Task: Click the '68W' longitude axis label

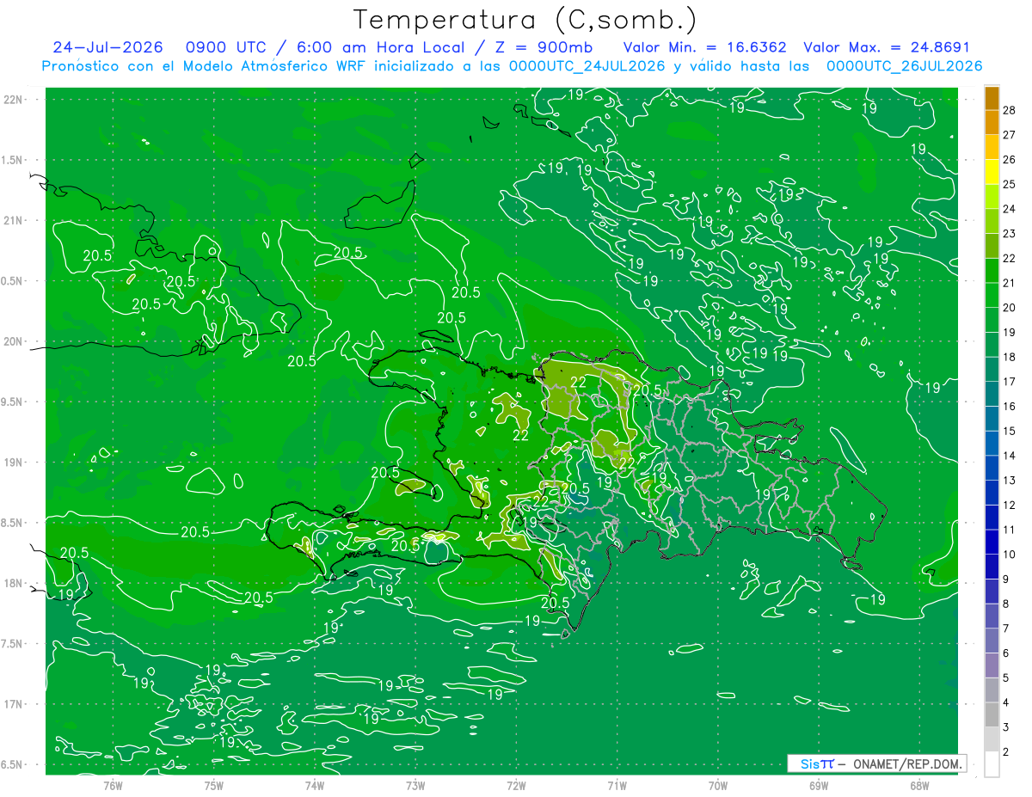Action: click(918, 785)
